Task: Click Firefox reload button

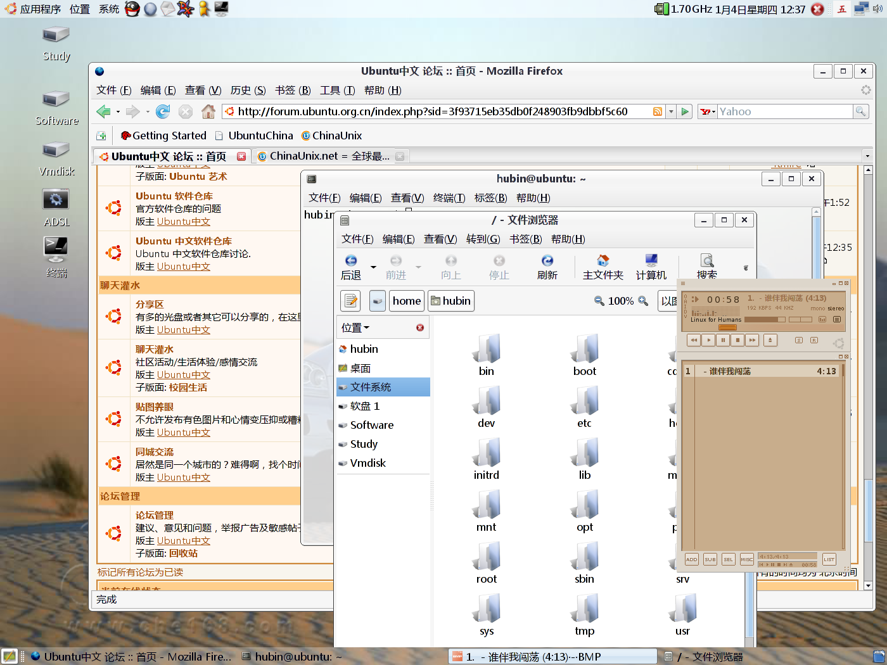Action: pyautogui.click(x=163, y=111)
